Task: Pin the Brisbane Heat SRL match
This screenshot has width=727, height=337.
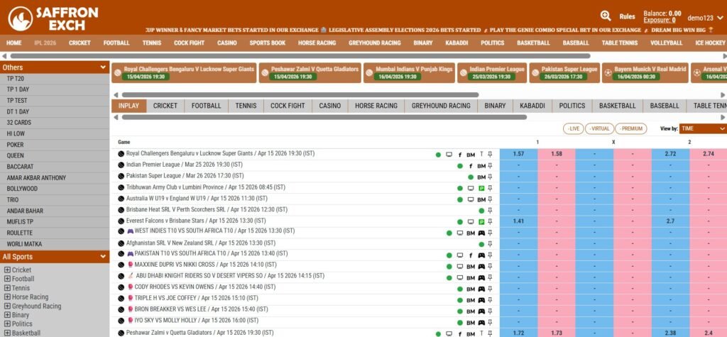Action: (490, 210)
